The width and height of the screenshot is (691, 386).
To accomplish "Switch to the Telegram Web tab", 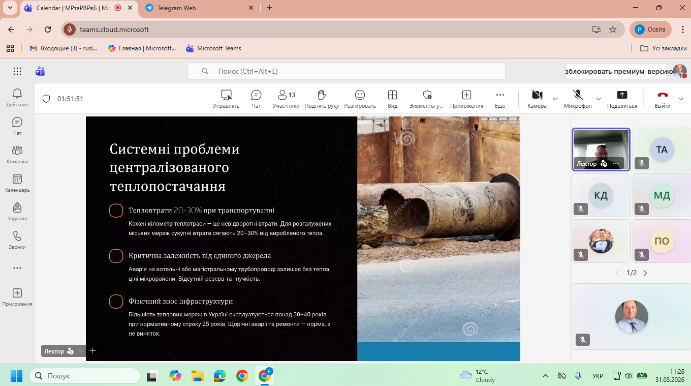I will [176, 8].
